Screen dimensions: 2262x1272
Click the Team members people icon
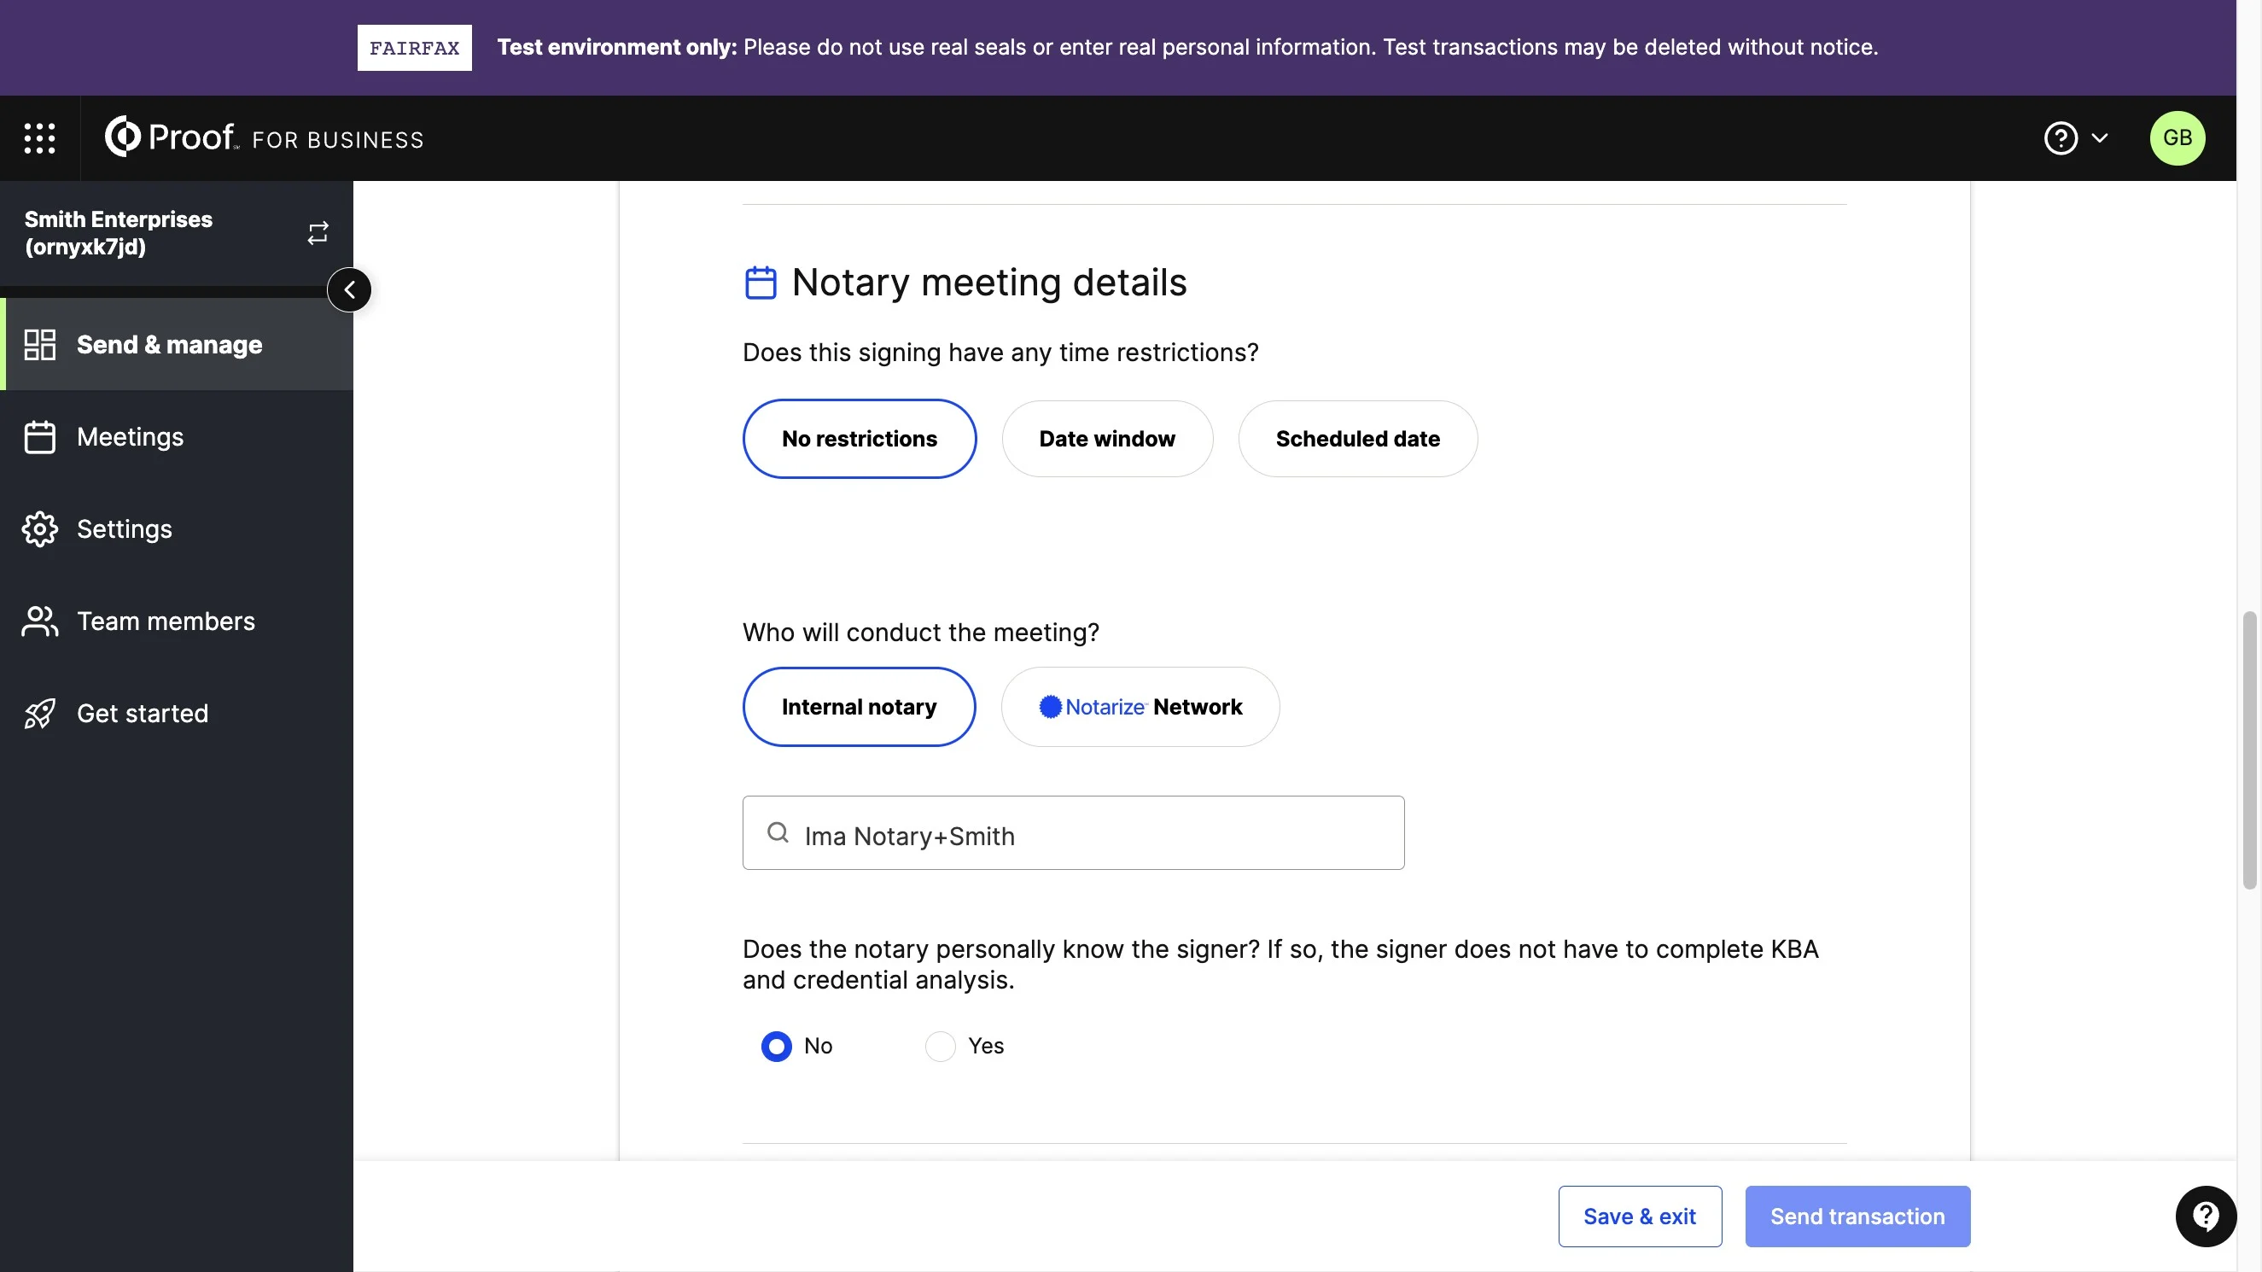pyautogui.click(x=39, y=621)
